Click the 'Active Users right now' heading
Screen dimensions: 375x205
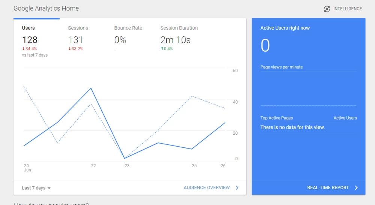click(x=285, y=28)
